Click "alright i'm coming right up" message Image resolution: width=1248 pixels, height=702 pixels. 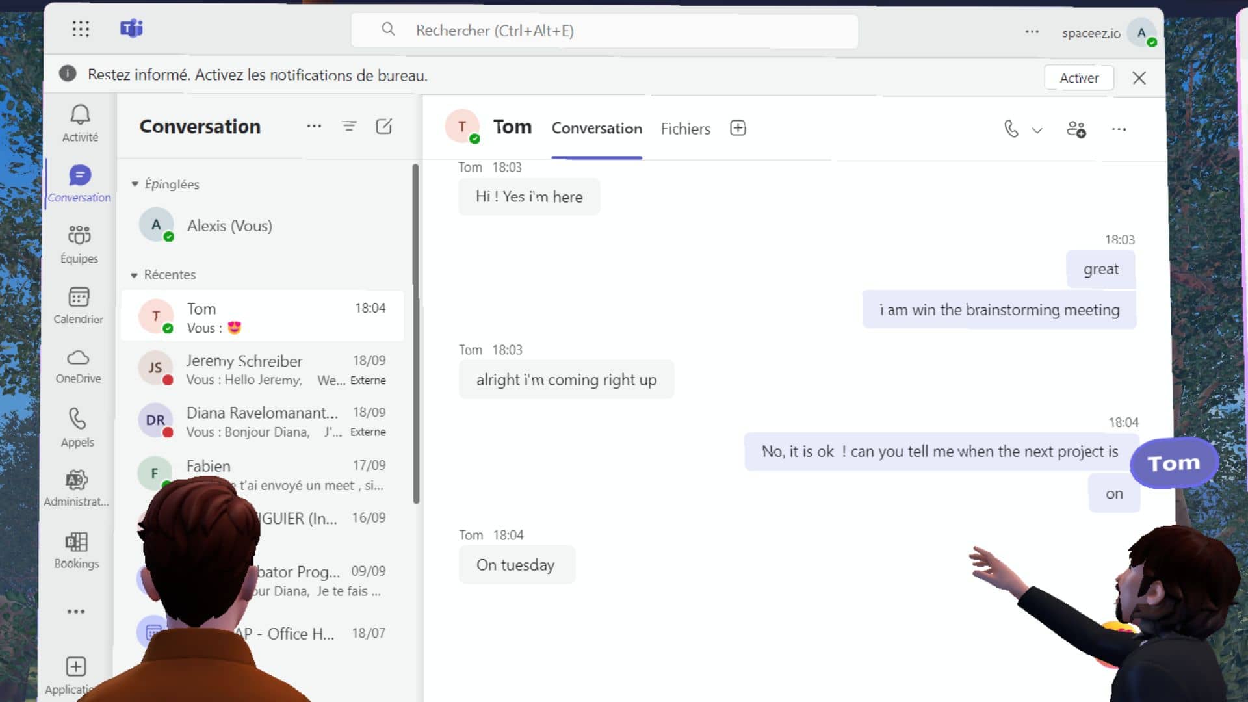tap(566, 380)
